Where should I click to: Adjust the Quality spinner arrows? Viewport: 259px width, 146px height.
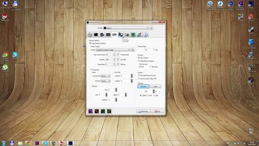(x=115, y=60)
